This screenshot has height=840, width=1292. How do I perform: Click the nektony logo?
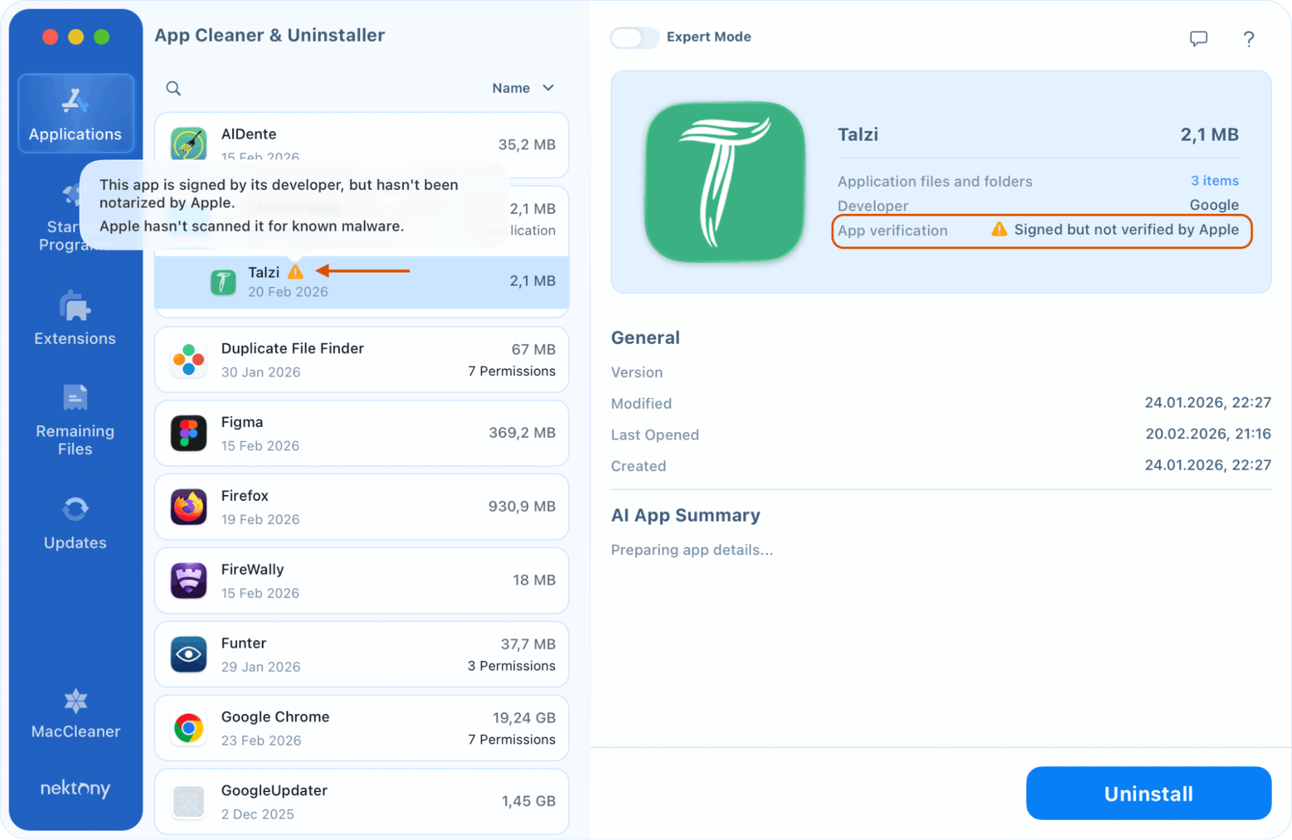point(74,788)
